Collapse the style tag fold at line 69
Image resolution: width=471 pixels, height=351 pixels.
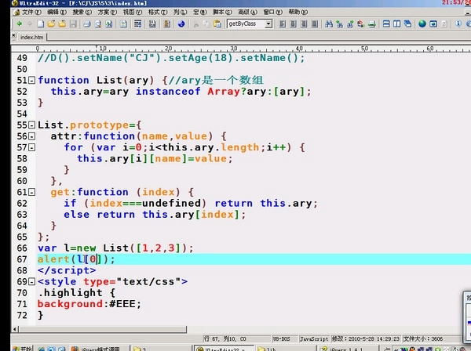pyautogui.click(x=31, y=281)
